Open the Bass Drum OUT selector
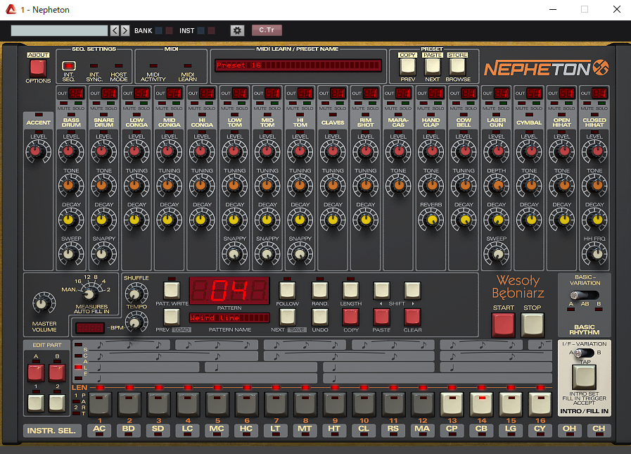This screenshot has height=454, width=631. 76,94
